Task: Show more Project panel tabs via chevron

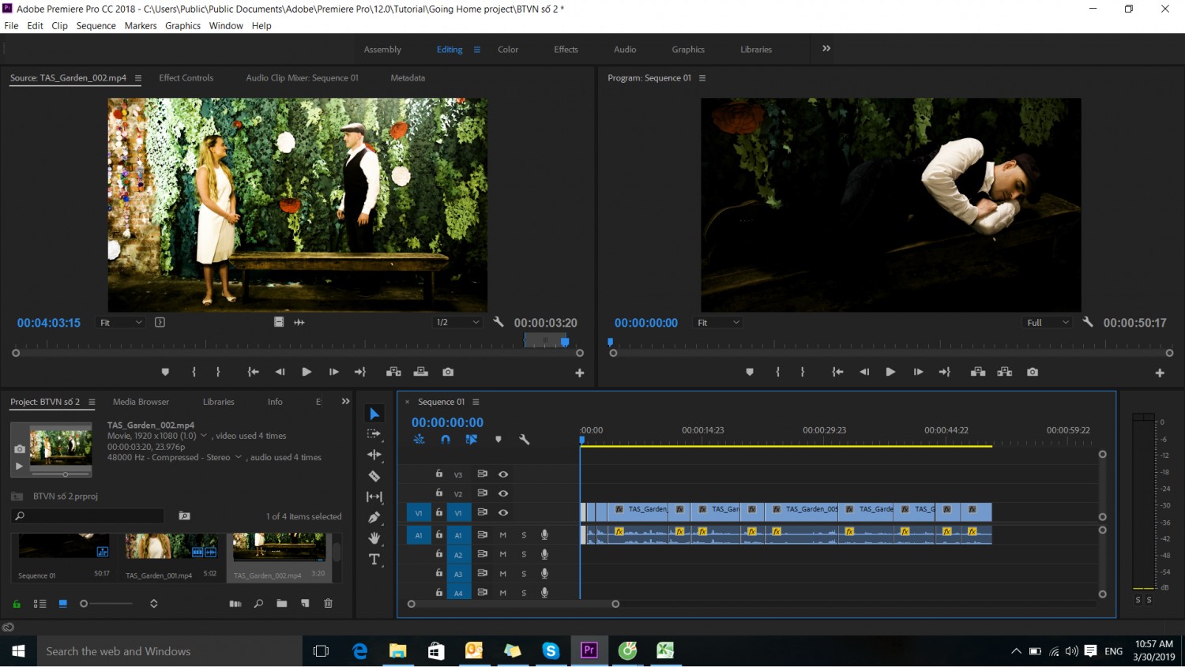Action: point(345,402)
